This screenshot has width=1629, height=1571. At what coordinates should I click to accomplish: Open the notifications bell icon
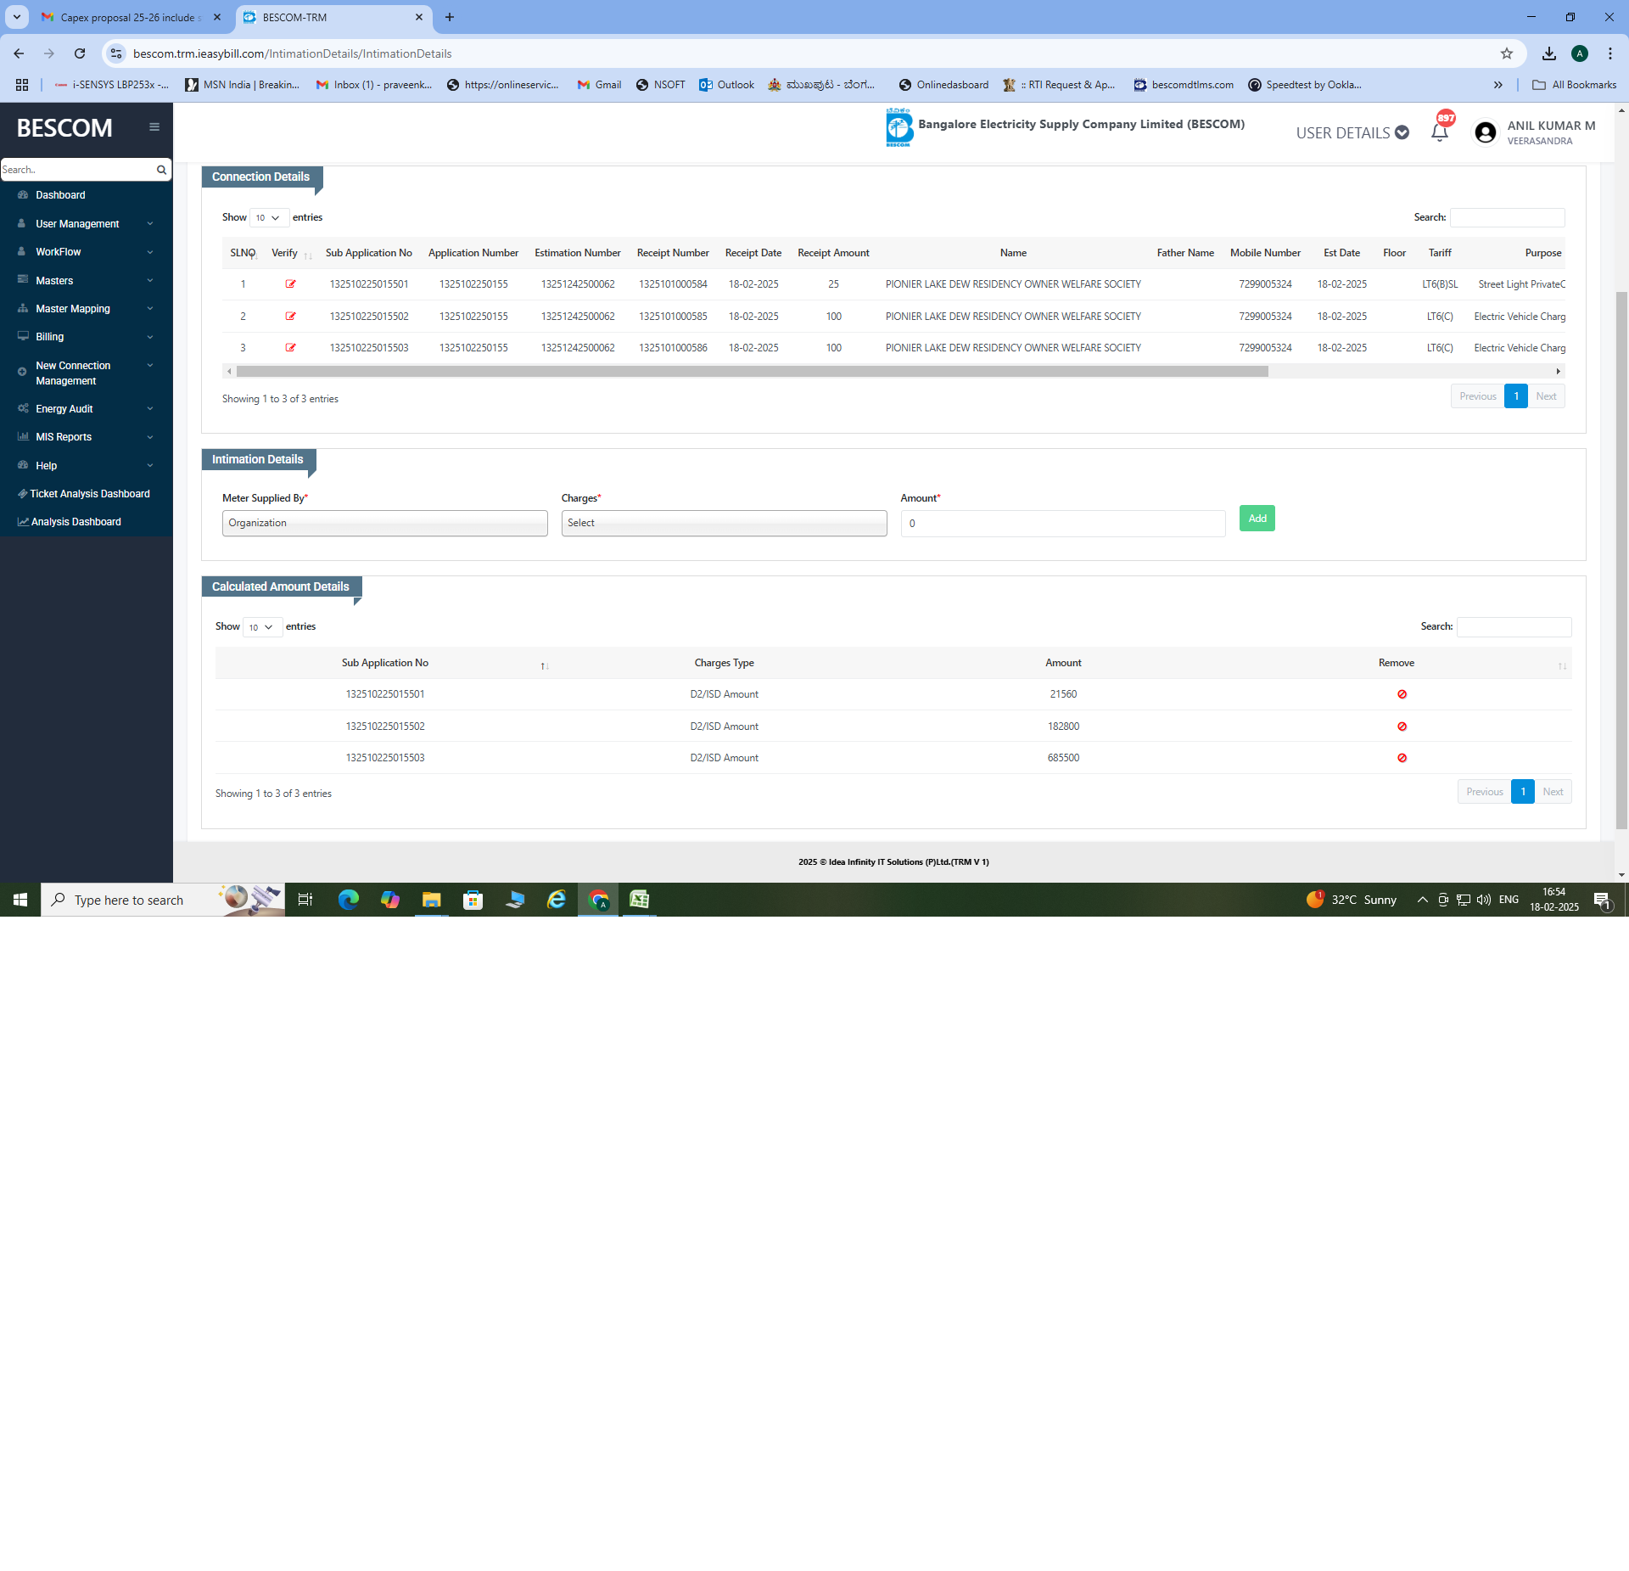pos(1440,132)
